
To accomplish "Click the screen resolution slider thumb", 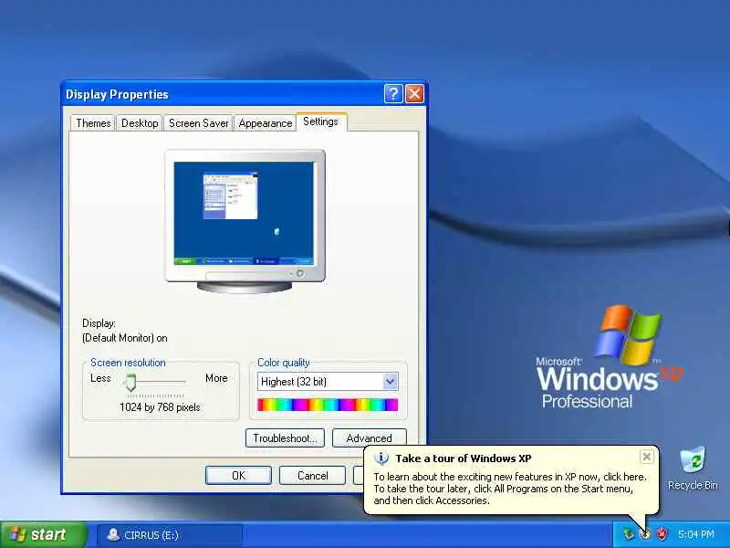I will click(x=130, y=383).
